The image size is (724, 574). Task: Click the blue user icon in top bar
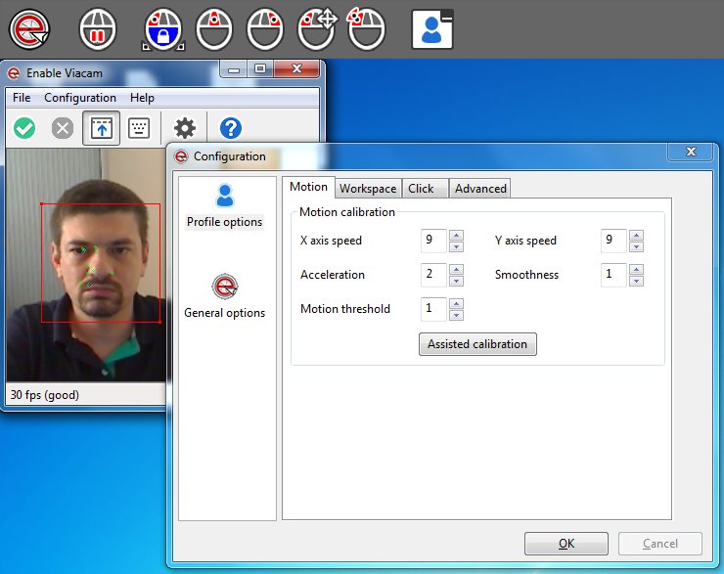[431, 29]
